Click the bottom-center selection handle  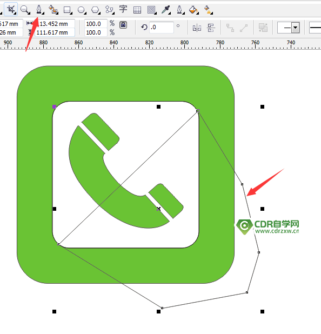tap(158, 312)
